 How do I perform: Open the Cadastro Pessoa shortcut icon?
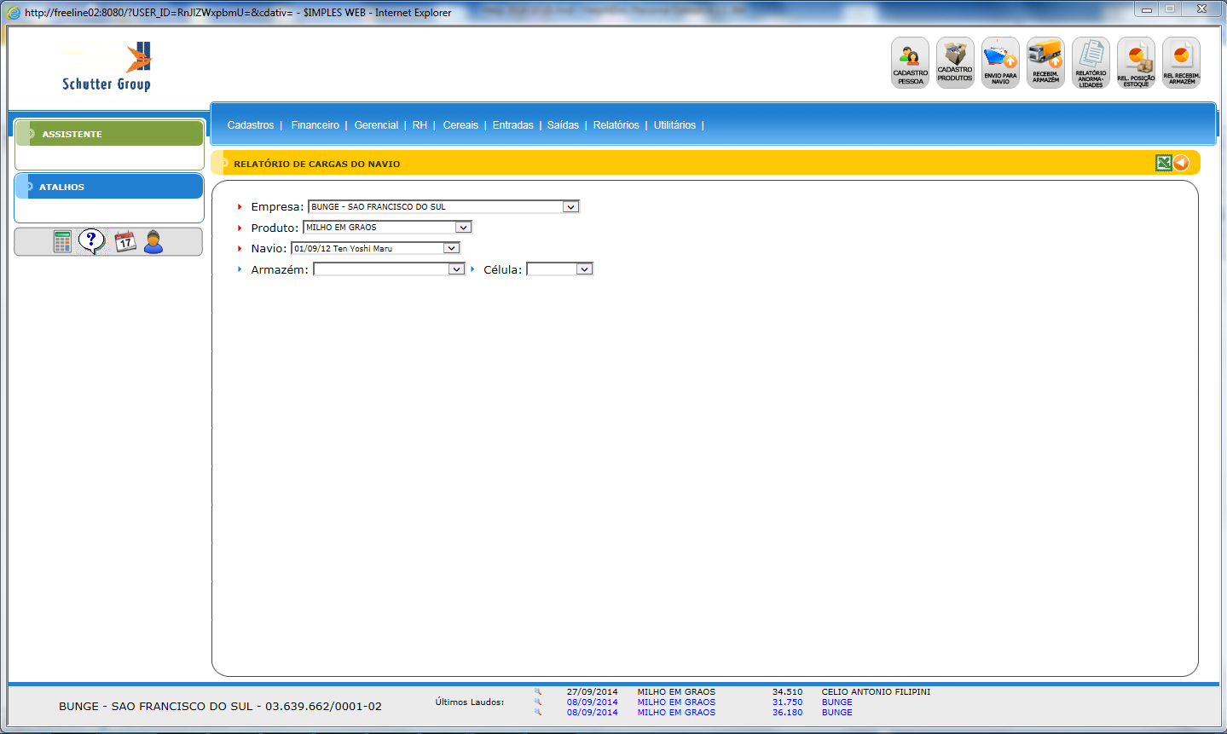click(910, 62)
